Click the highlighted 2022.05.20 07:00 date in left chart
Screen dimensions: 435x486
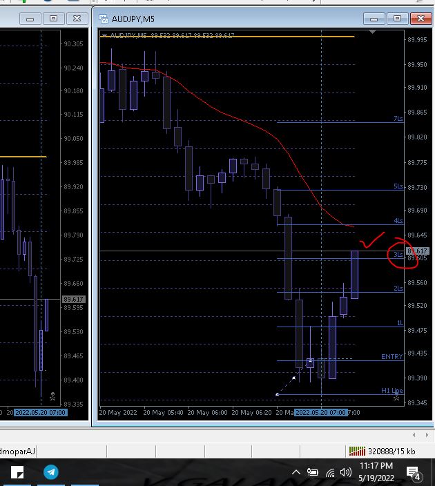click(40, 413)
